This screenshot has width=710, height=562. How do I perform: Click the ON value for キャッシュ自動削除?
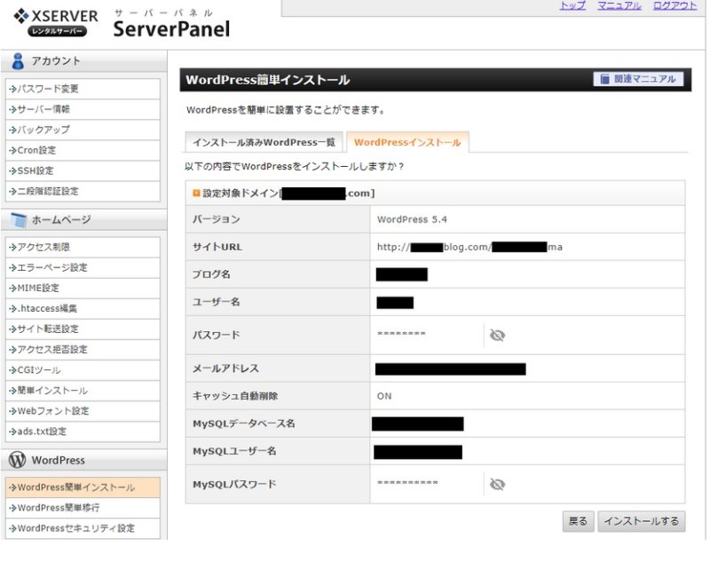click(384, 396)
